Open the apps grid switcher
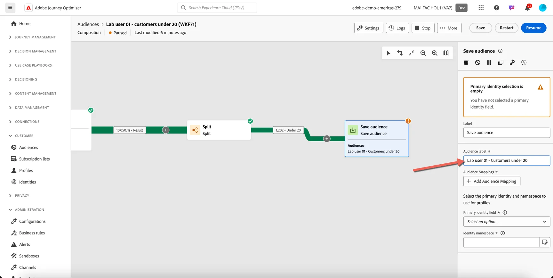Screen dimensions: 553x278 point(481,8)
